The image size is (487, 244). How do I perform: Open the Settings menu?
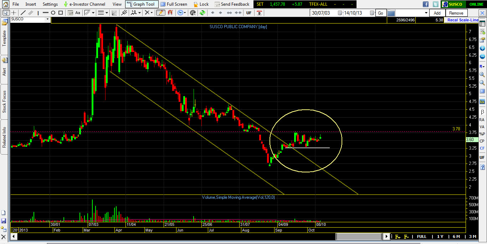[50, 4]
